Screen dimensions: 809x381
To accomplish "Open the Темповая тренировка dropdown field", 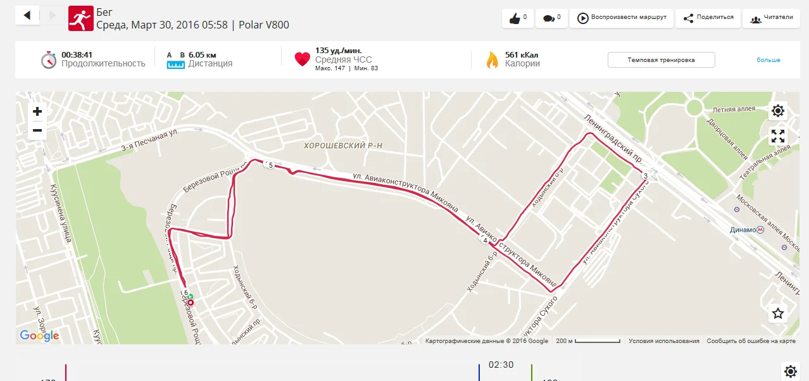I will coord(661,60).
